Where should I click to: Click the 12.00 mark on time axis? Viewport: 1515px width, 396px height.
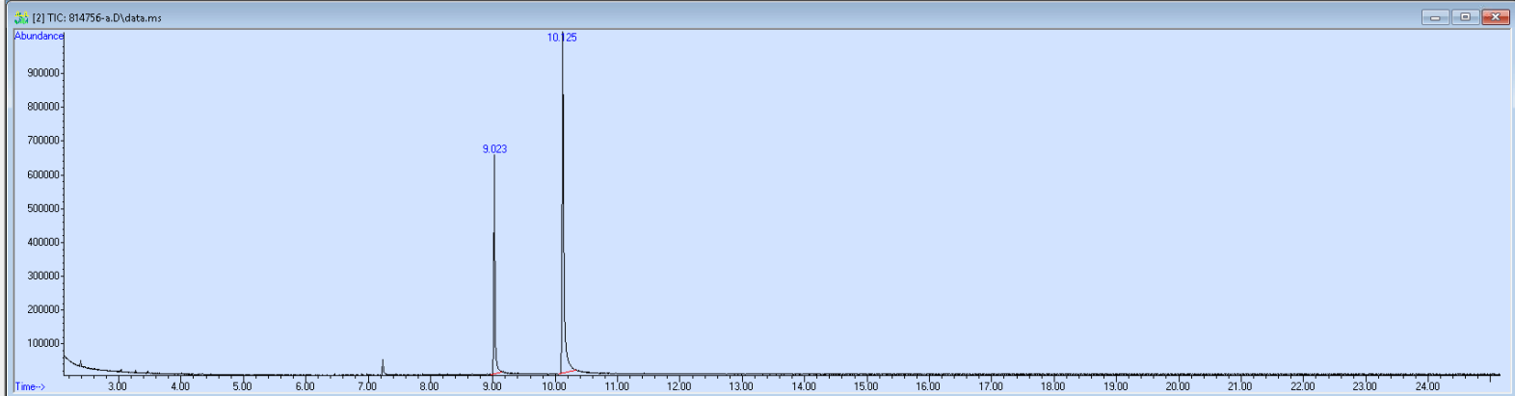coord(678,386)
